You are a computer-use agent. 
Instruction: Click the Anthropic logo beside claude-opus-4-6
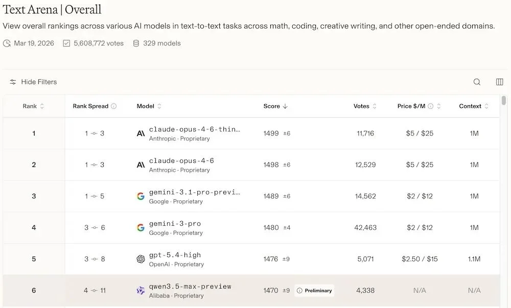click(141, 165)
